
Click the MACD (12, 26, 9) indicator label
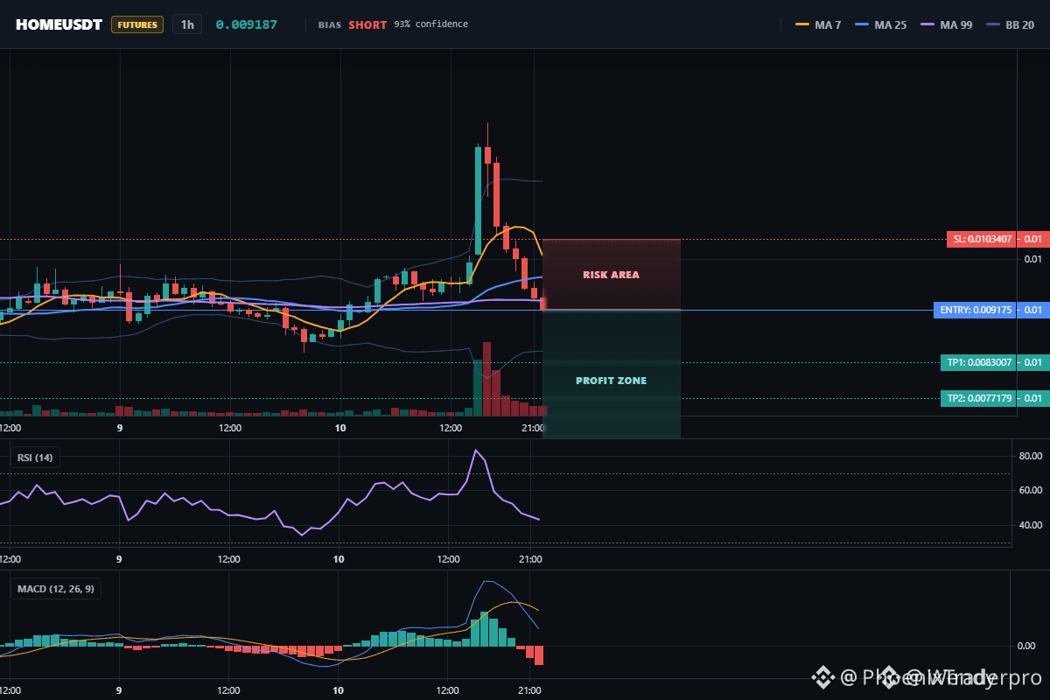(x=56, y=589)
